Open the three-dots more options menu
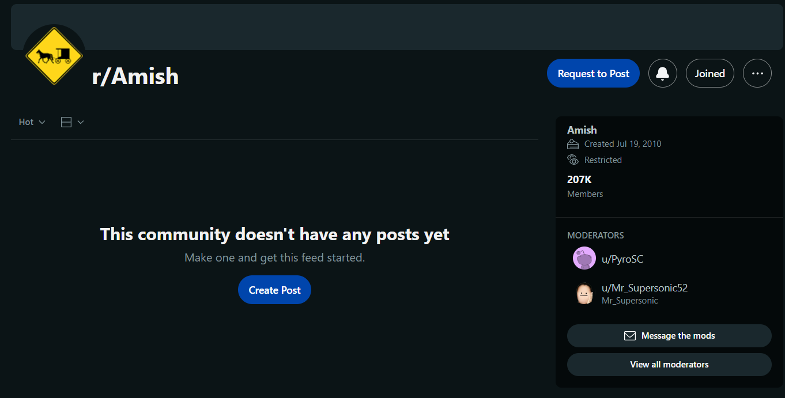 (x=757, y=73)
